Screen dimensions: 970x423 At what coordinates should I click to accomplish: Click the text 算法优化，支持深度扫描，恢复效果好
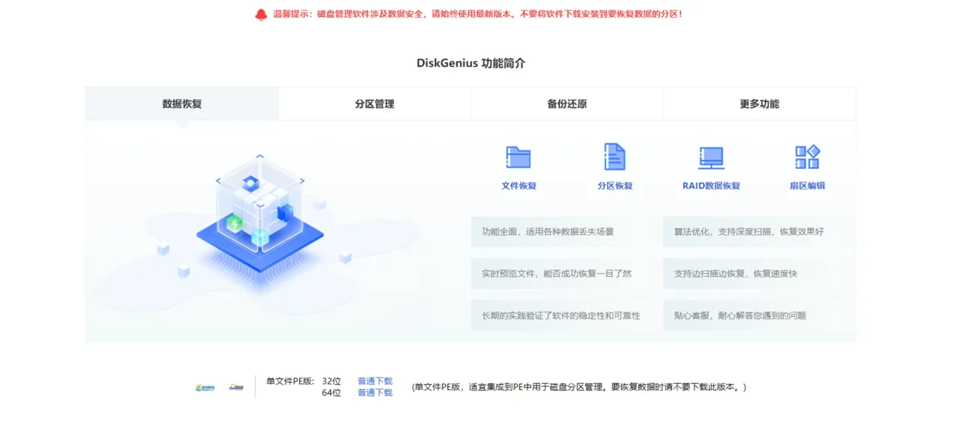coord(749,231)
